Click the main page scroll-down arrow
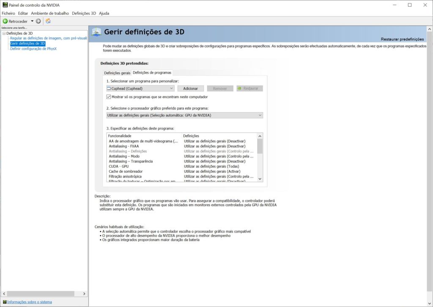This screenshot has height=307, width=433. point(430,304)
